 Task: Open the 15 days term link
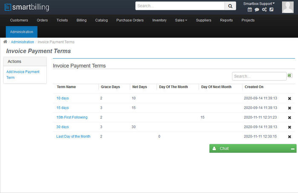(x=63, y=108)
